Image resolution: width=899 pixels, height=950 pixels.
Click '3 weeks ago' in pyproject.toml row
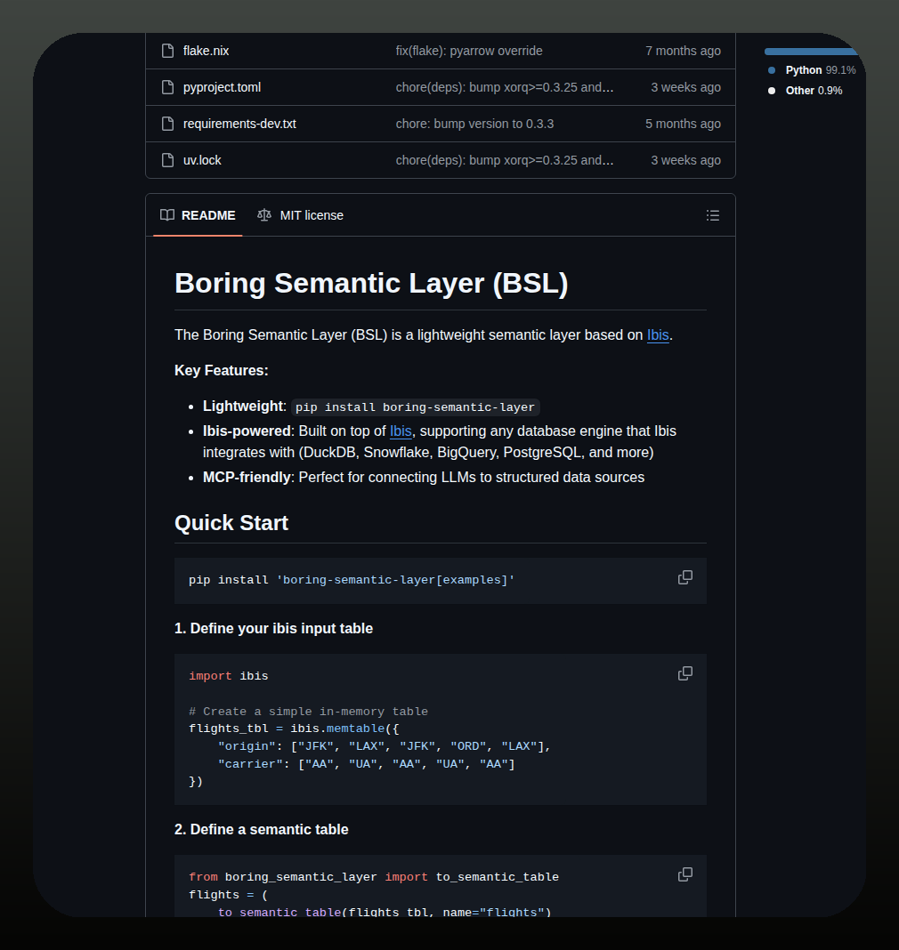point(685,87)
